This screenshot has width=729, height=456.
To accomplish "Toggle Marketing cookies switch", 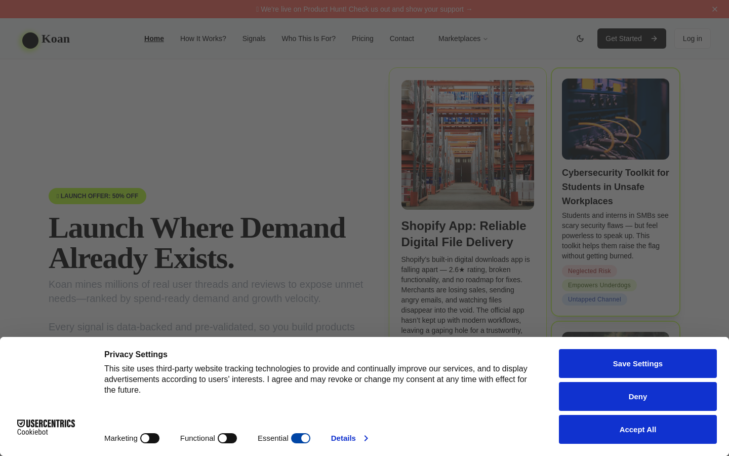I will 150,438.
